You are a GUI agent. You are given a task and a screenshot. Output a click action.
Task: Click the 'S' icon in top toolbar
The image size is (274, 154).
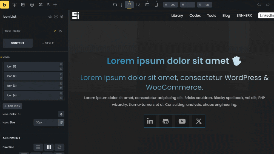(48, 5)
